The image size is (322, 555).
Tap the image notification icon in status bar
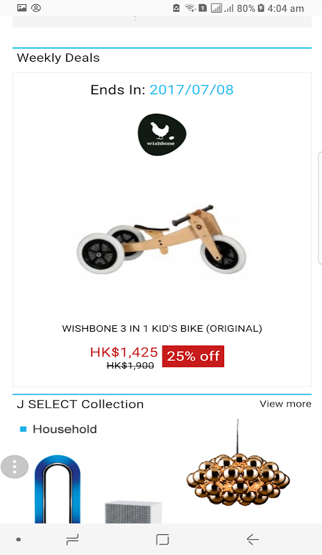(22, 8)
